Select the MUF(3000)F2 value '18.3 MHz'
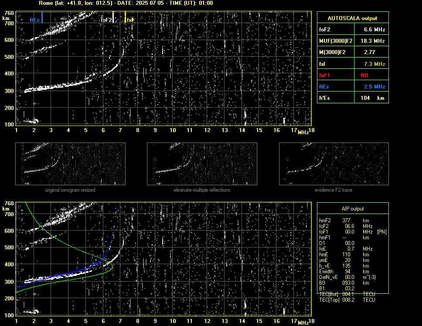This screenshot has height=326, width=422. pos(372,41)
